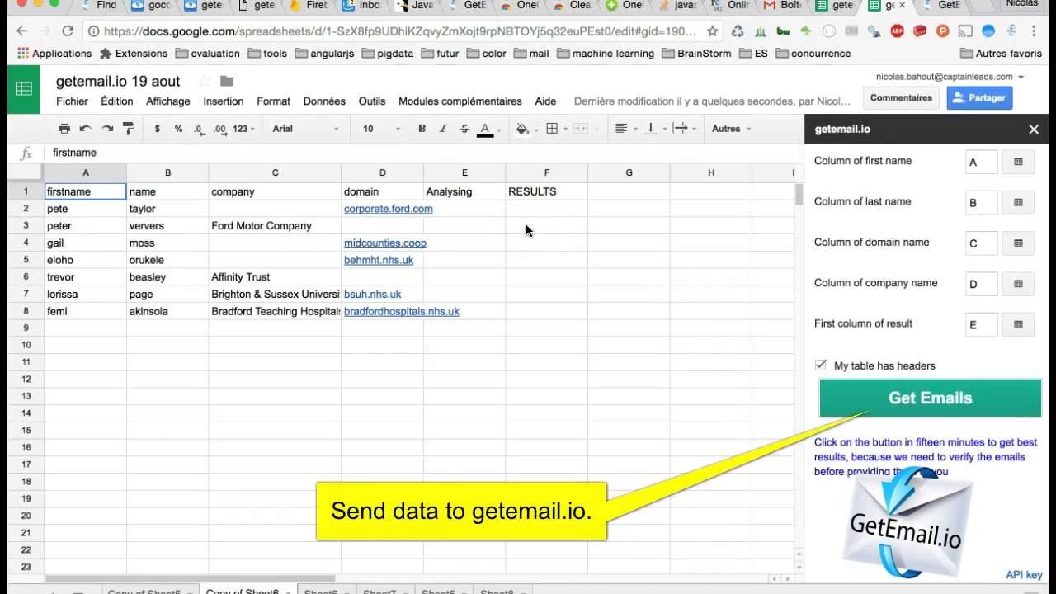The height and width of the screenshot is (594, 1056).
Task: Open the account email dropdown
Action: point(950,77)
